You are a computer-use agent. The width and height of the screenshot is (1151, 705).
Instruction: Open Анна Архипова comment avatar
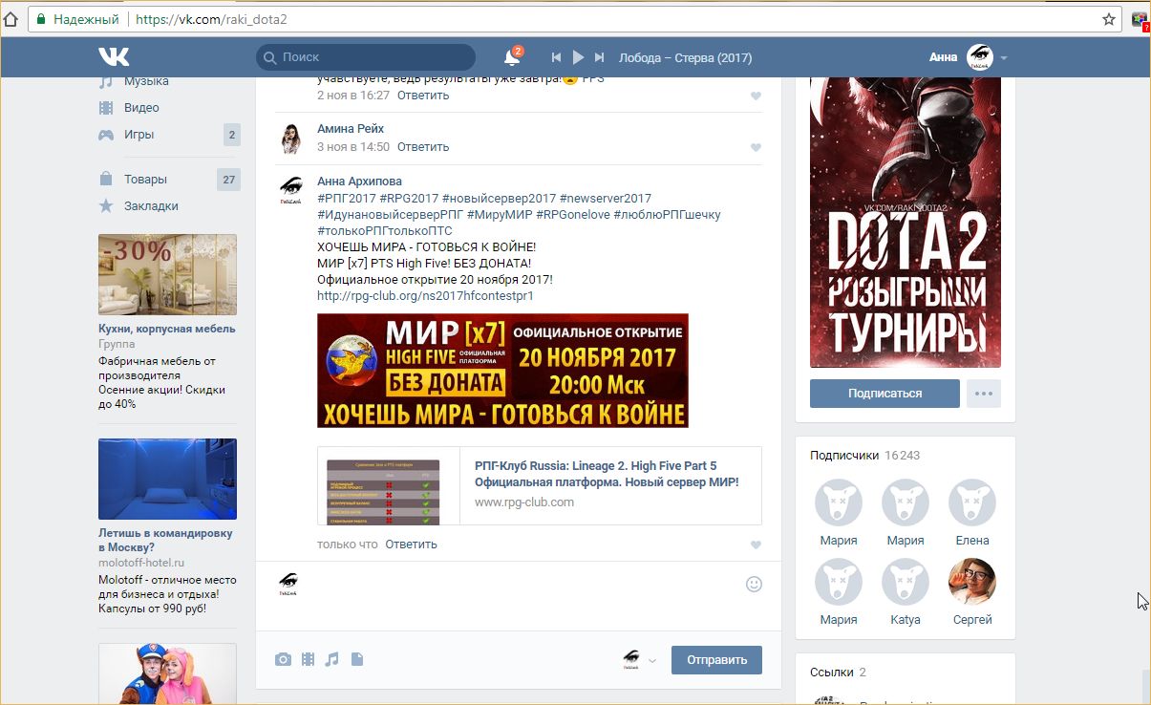coord(291,189)
